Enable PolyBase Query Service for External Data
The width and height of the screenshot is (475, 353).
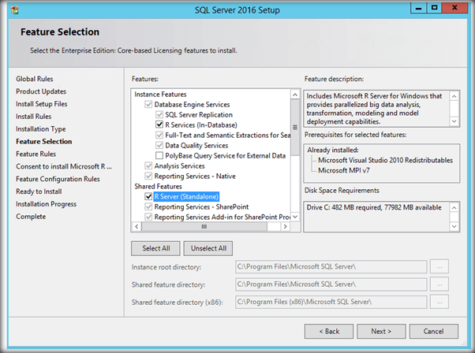[159, 156]
